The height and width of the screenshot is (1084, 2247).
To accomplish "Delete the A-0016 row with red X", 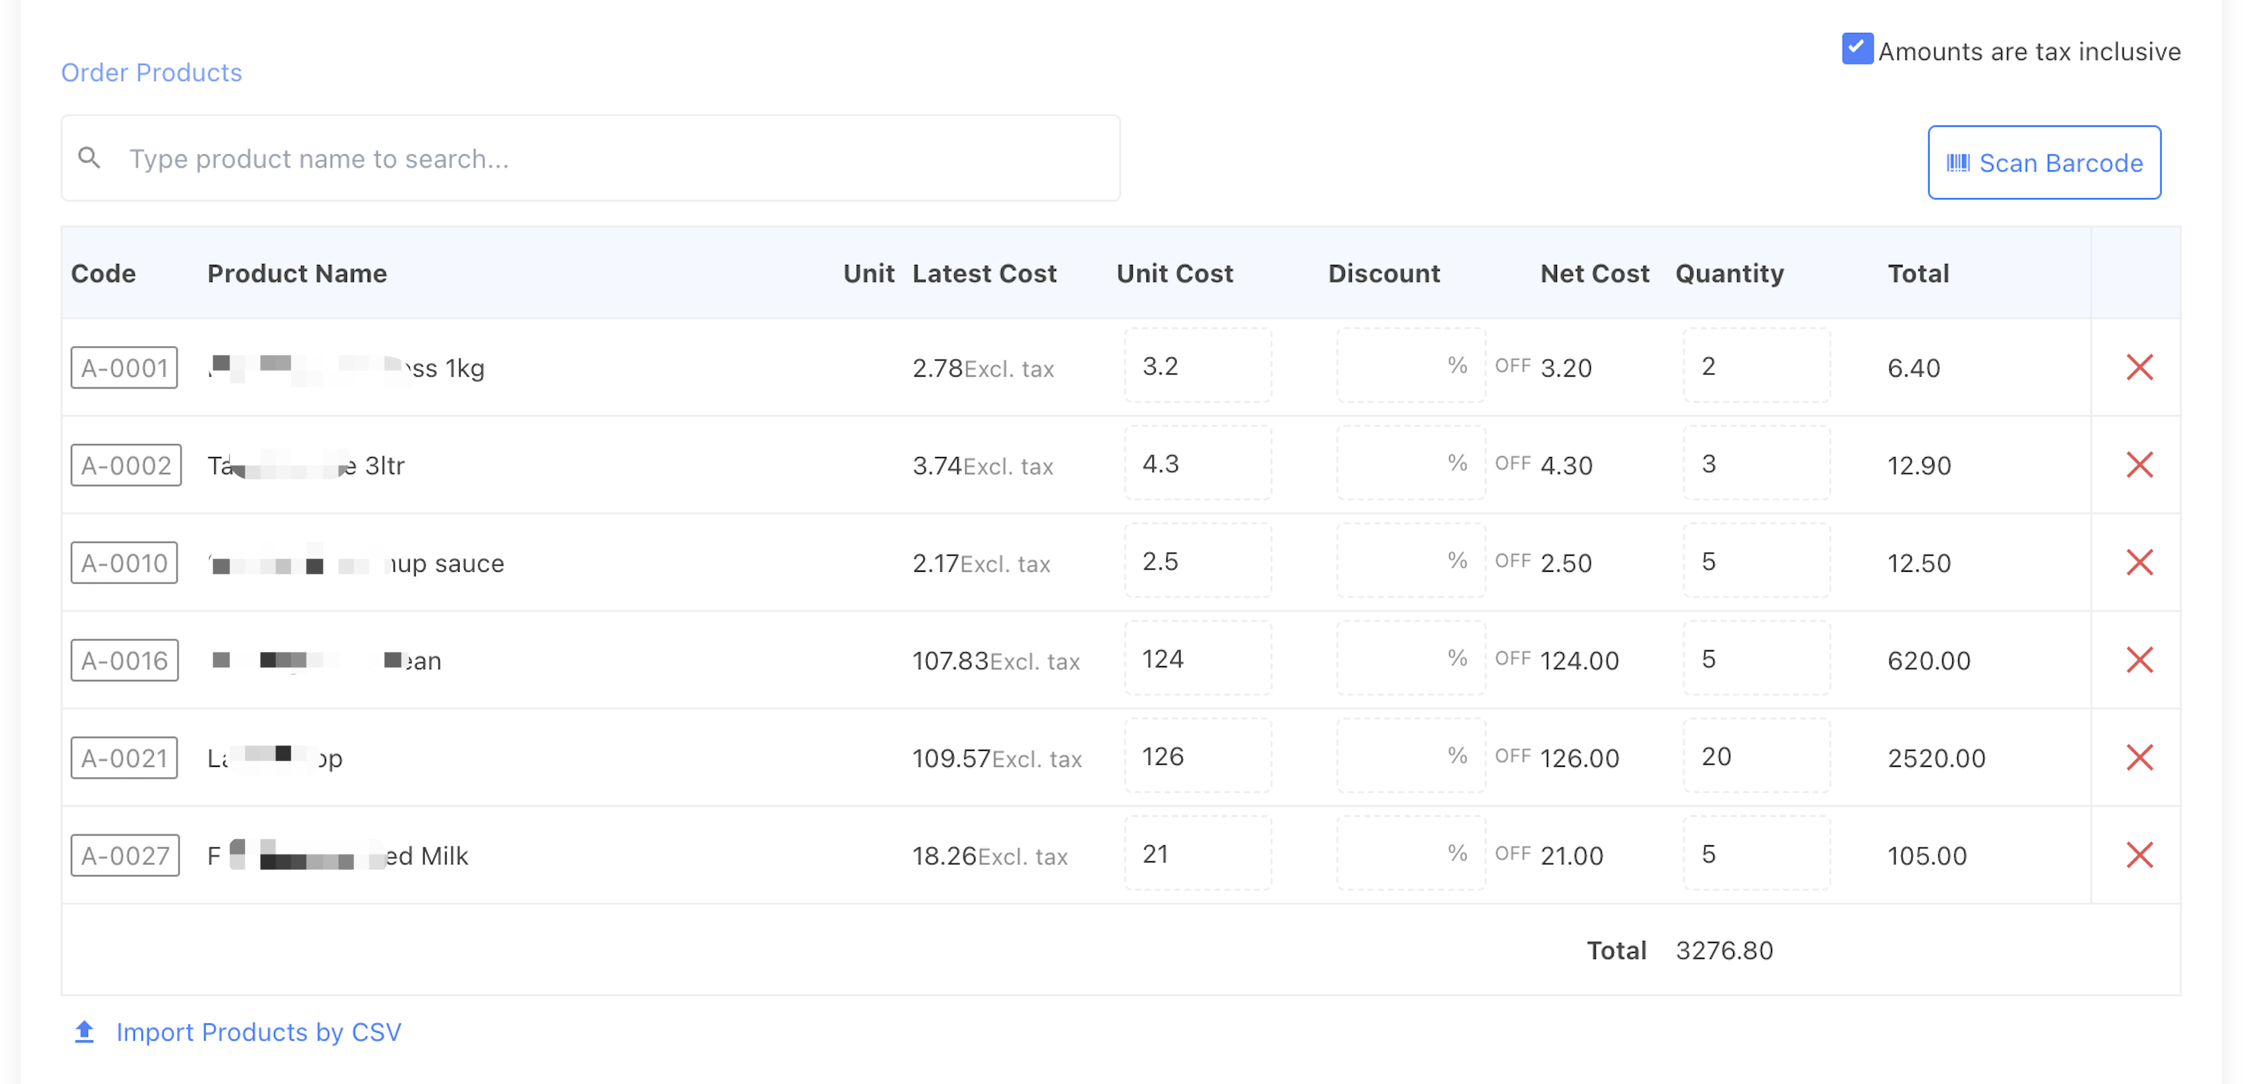I will tap(2139, 660).
